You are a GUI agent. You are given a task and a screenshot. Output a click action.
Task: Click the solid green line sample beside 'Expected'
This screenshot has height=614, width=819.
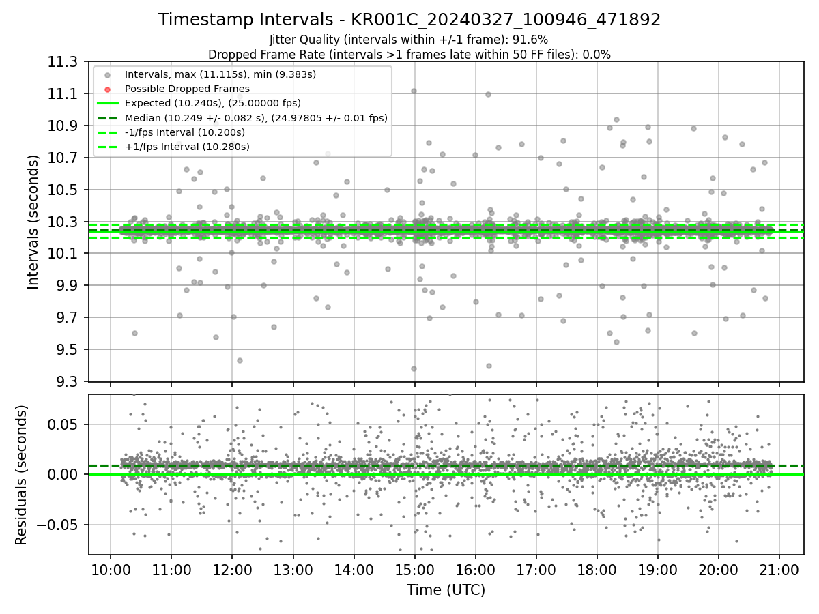107,103
